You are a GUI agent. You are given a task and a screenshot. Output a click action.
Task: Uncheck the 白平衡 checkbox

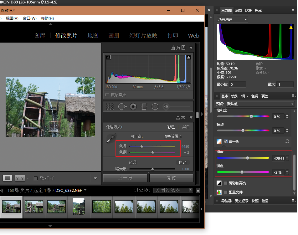226,141
